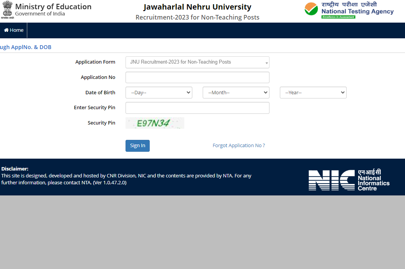
Task: Click the Ministry of Education title text
Action: [53, 7]
